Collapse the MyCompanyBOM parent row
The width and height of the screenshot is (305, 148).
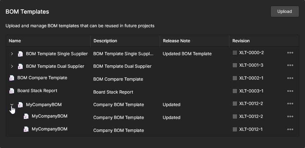point(12,105)
